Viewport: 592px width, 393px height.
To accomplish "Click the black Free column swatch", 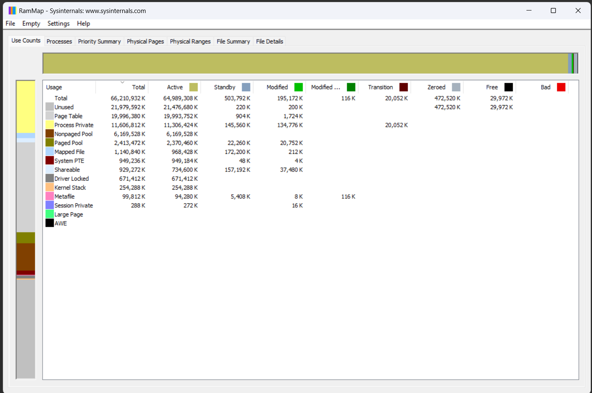I will point(509,87).
